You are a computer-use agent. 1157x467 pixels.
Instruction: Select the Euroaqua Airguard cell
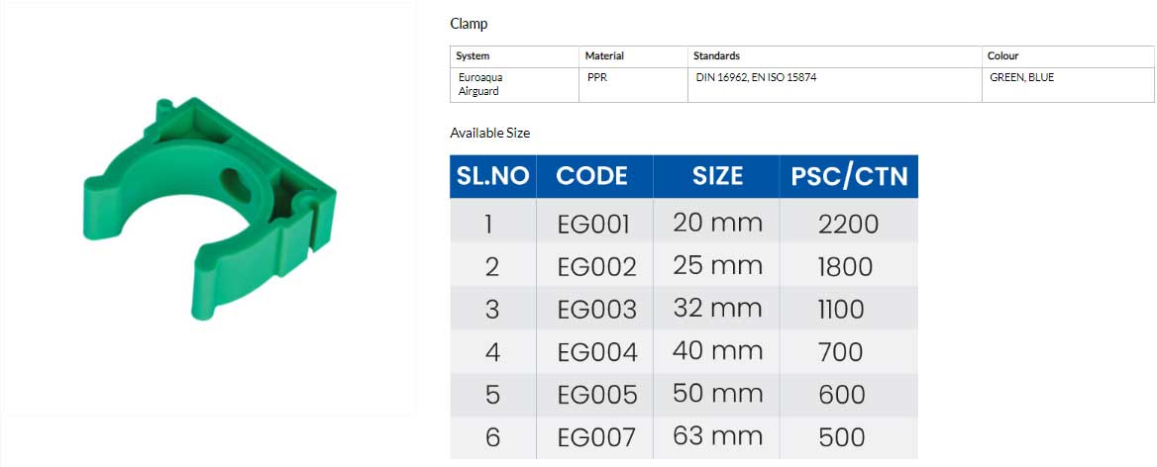[x=478, y=85]
